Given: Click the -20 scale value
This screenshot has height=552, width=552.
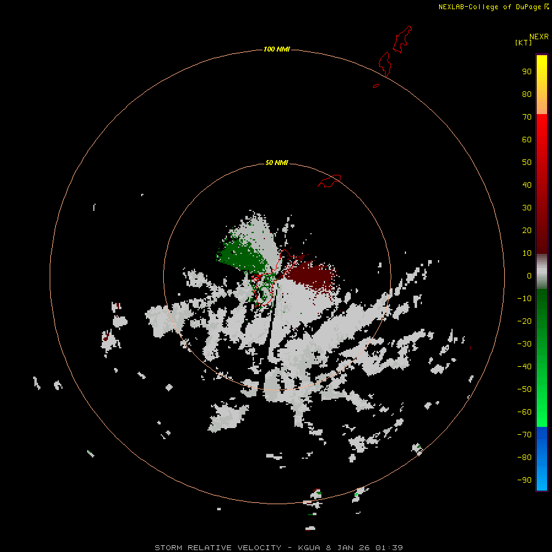Looking at the screenshot, I should pos(524,321).
